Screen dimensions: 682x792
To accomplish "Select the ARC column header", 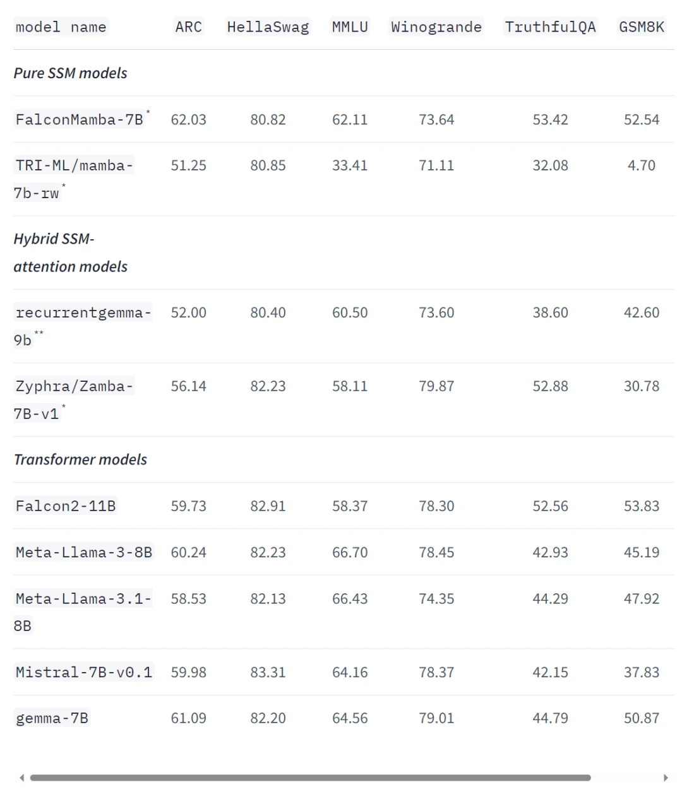I will tap(189, 27).
